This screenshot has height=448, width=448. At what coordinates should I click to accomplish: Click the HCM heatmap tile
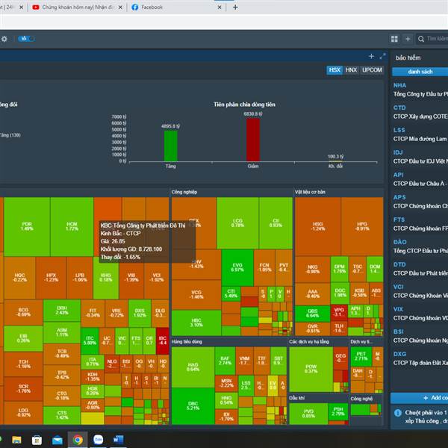(72, 226)
